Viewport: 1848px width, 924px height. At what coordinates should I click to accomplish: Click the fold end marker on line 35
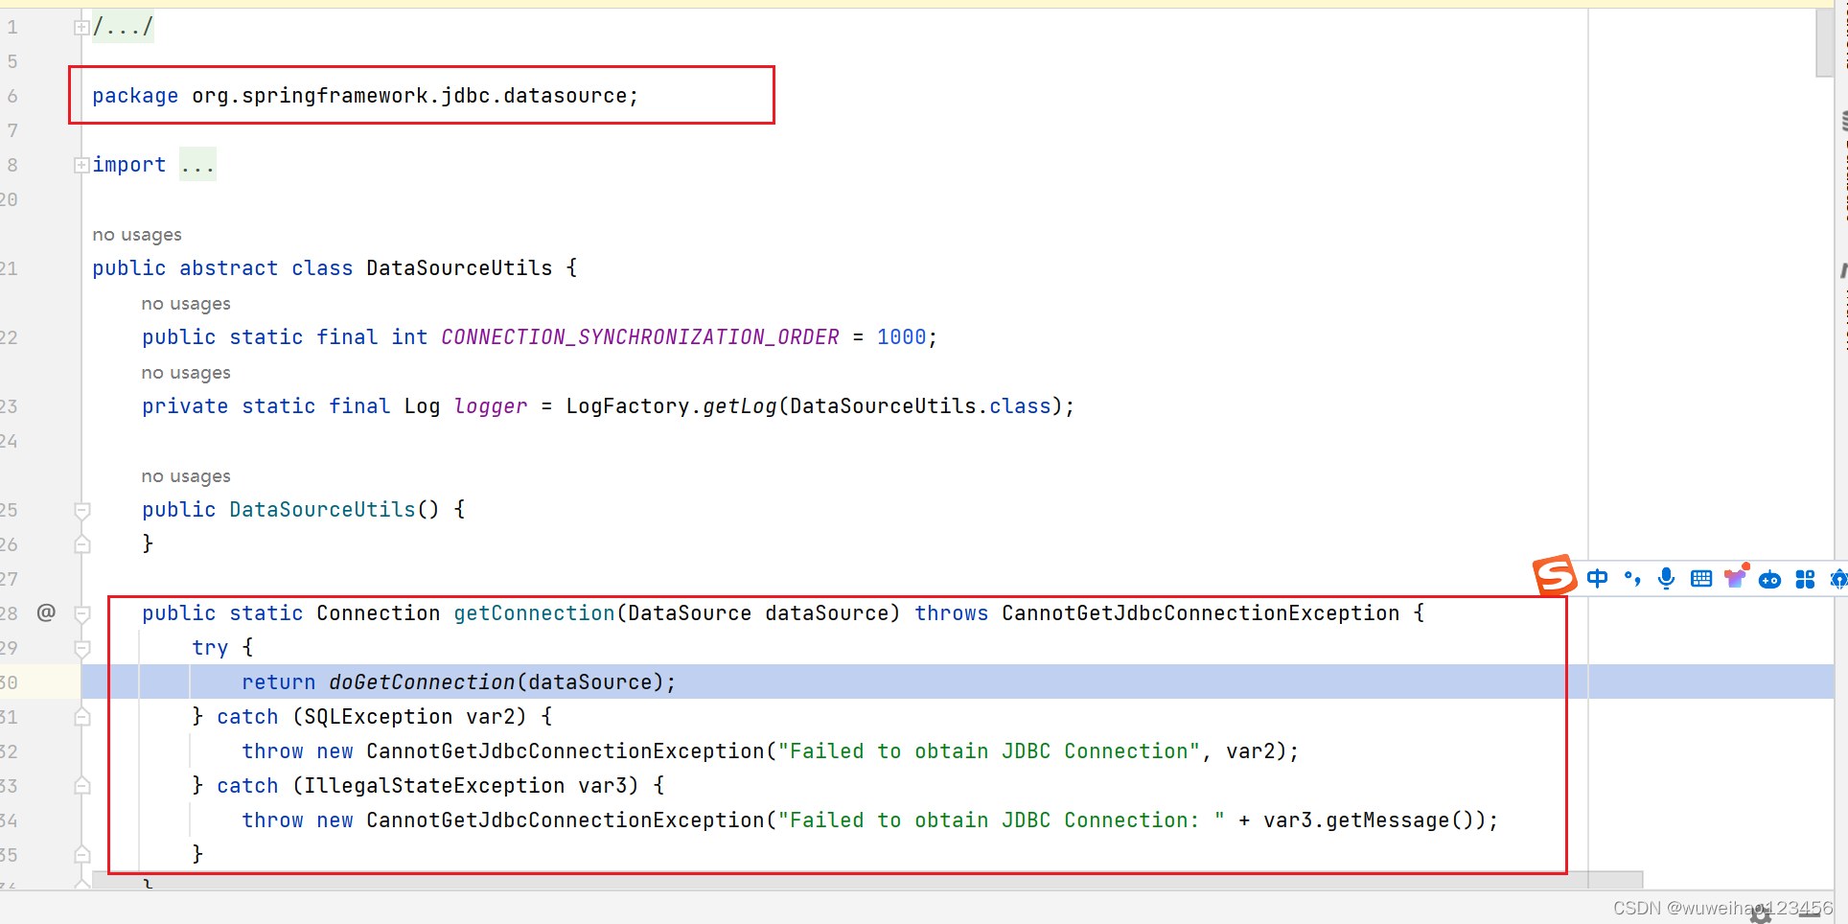click(82, 855)
